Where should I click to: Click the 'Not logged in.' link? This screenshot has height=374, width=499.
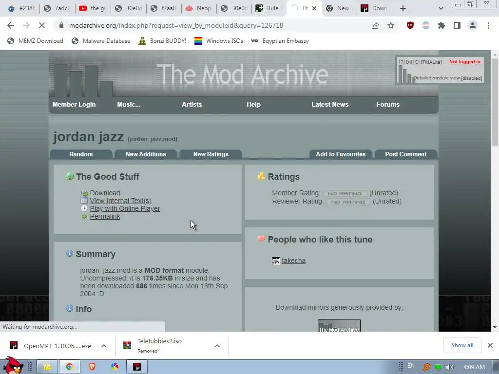click(x=465, y=62)
